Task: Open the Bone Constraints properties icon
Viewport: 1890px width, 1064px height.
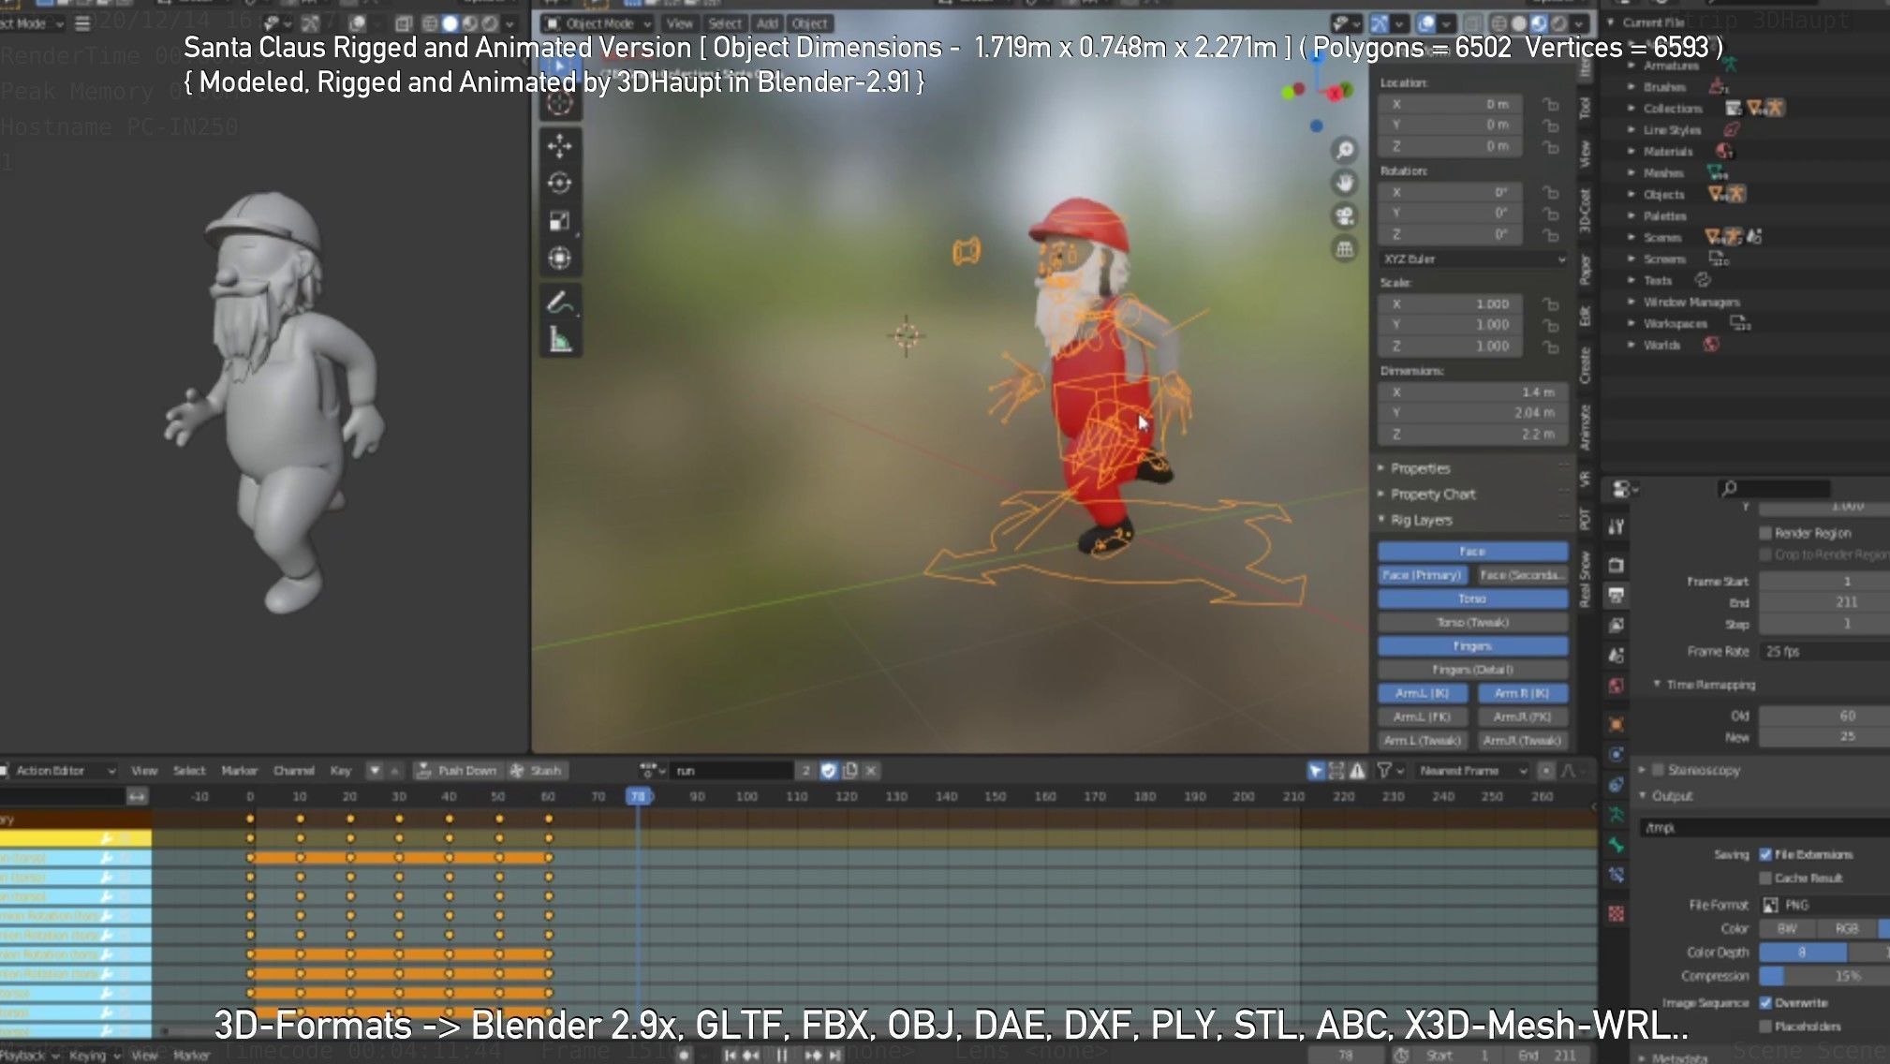Action: coord(1617,876)
